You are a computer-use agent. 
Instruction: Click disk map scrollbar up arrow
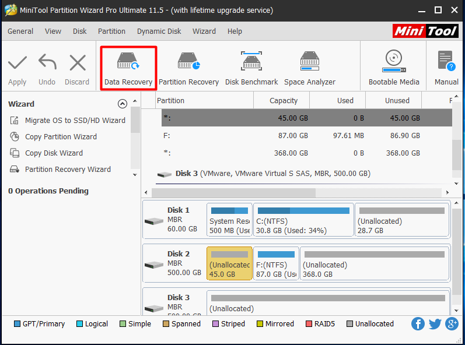tap(456, 203)
